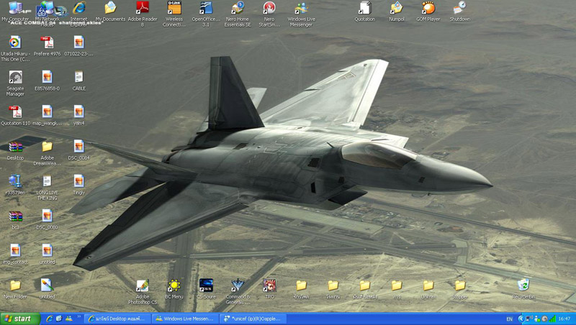Open Windows Live Messenger desktop icon
576x325 pixels.
(301, 9)
